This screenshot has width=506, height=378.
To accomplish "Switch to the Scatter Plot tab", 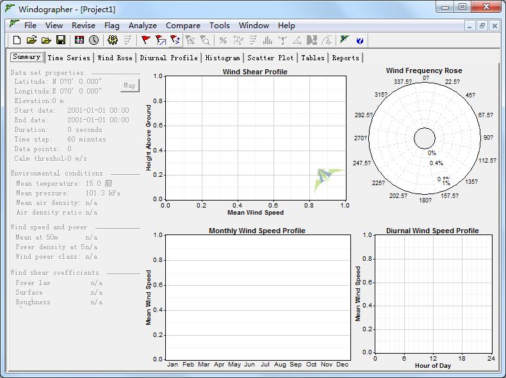I will [270, 58].
